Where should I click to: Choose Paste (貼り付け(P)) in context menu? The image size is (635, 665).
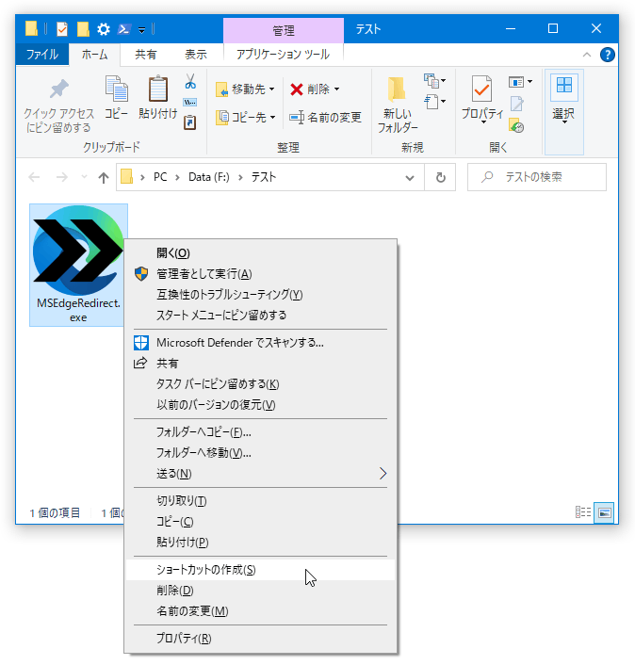tap(260, 543)
